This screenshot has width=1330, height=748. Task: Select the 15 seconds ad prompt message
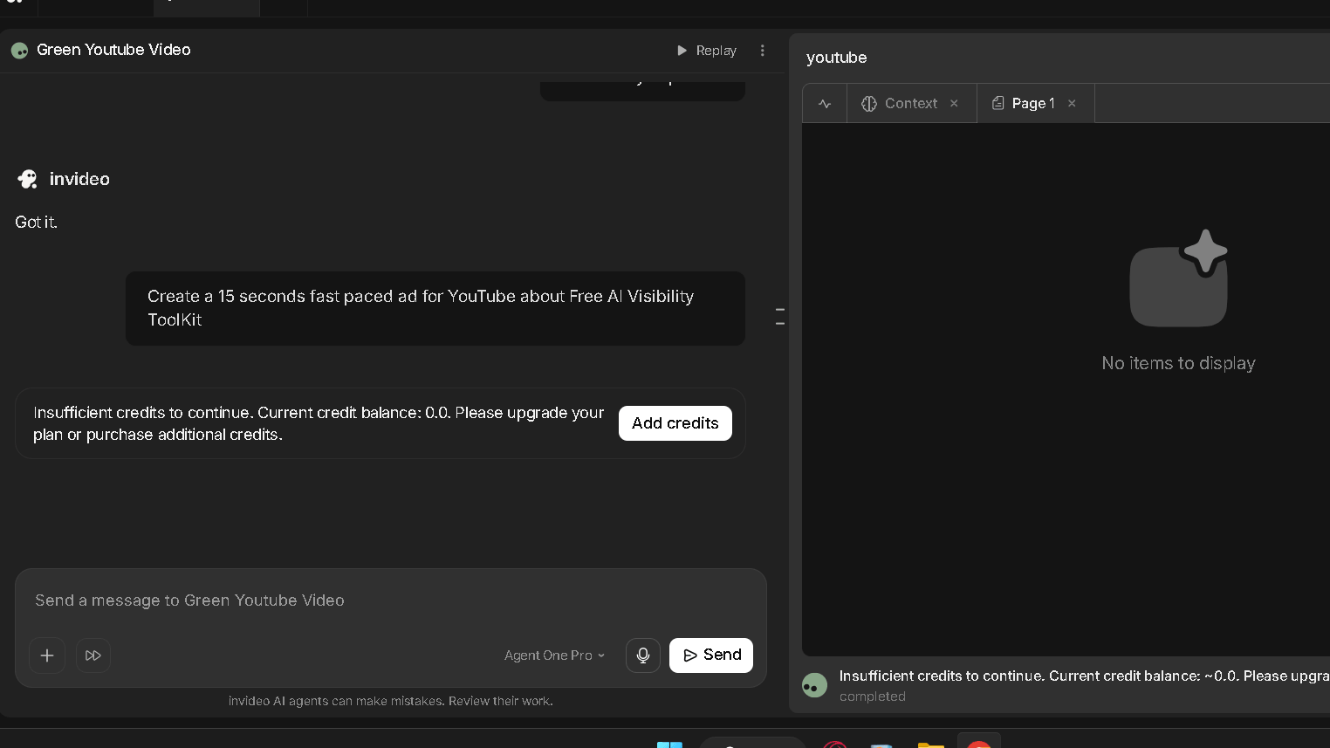(435, 308)
